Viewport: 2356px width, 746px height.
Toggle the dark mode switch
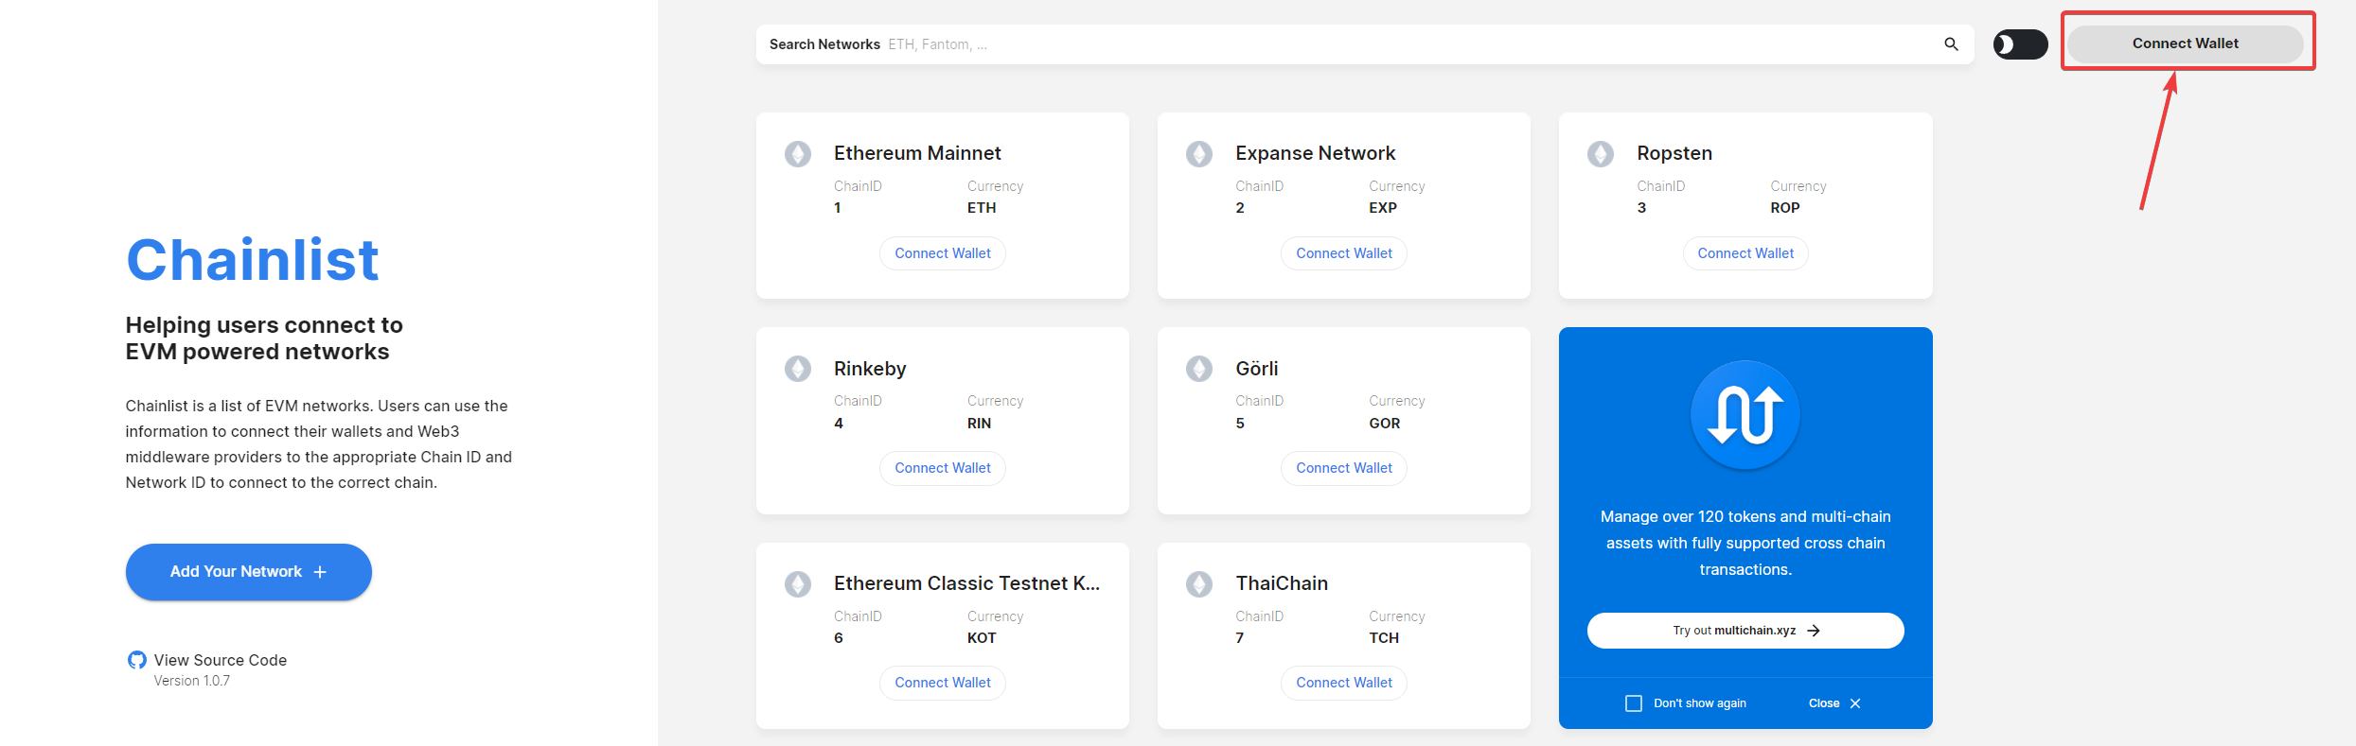pyautogui.click(x=2020, y=44)
